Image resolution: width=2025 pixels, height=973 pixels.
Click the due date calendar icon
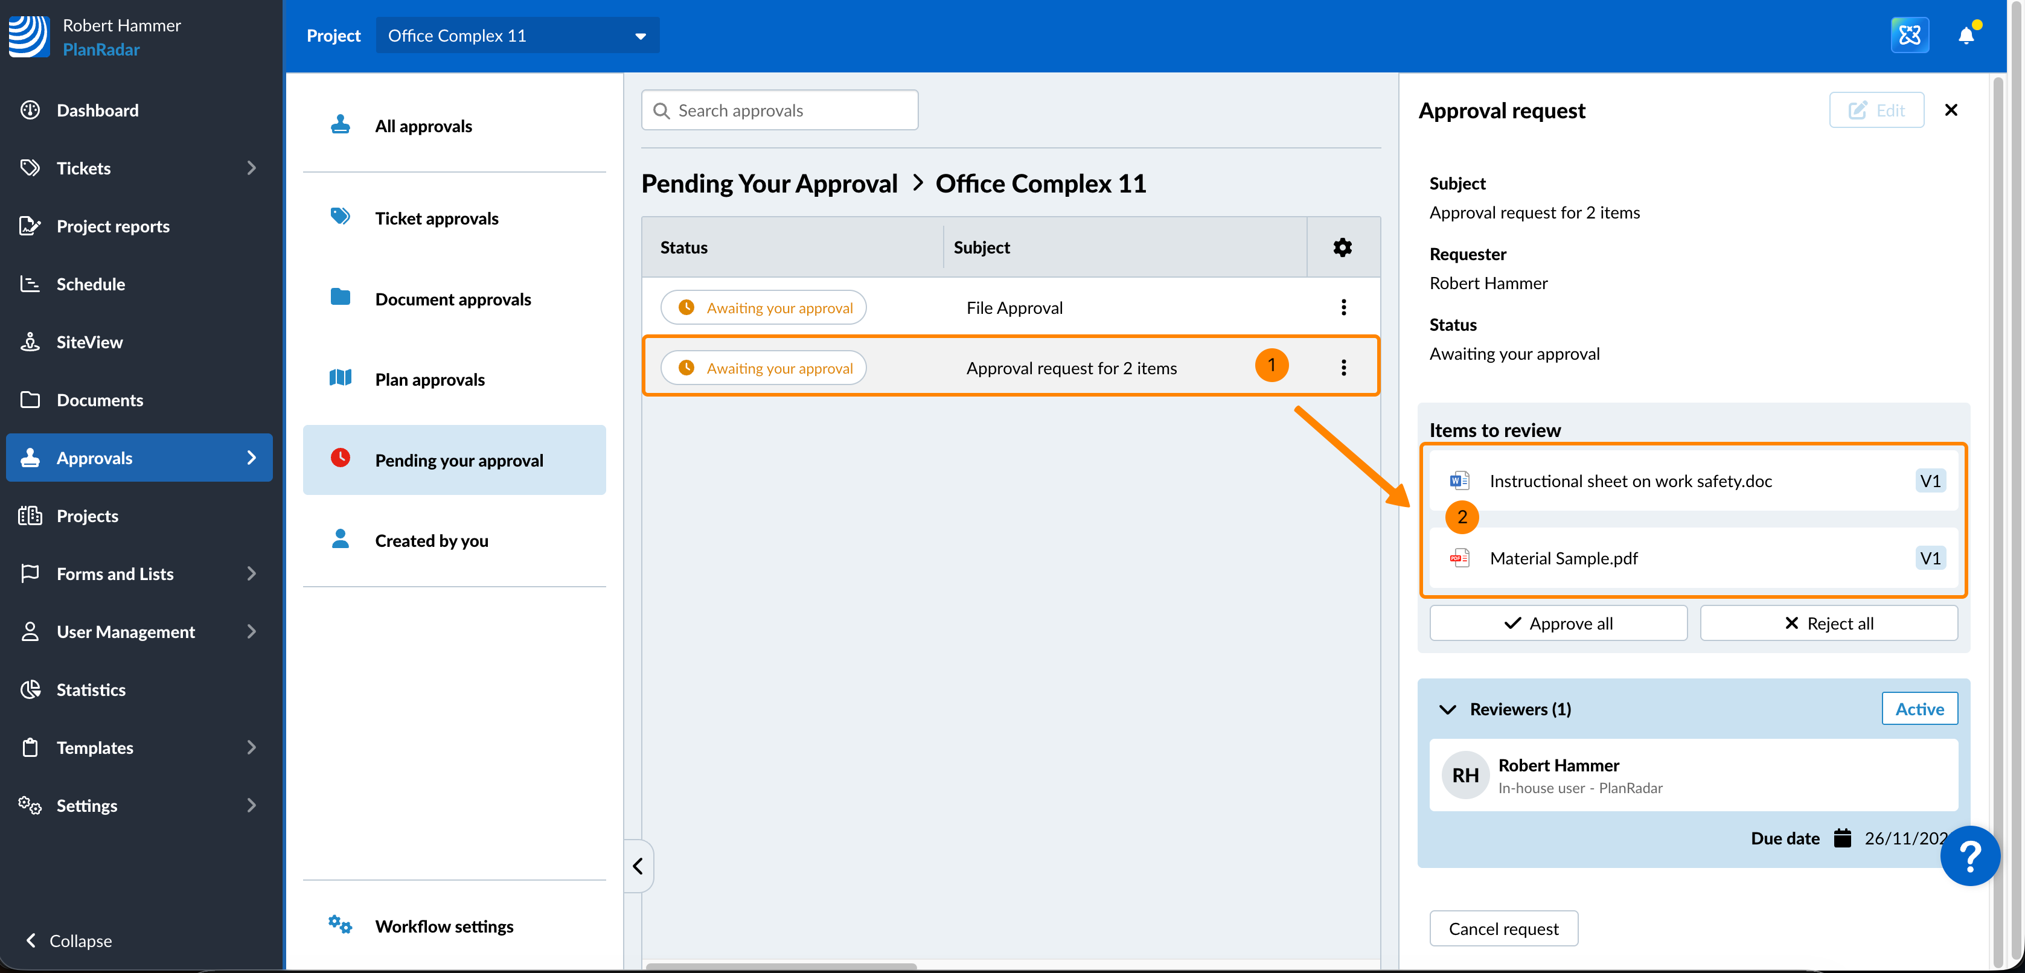click(1842, 838)
